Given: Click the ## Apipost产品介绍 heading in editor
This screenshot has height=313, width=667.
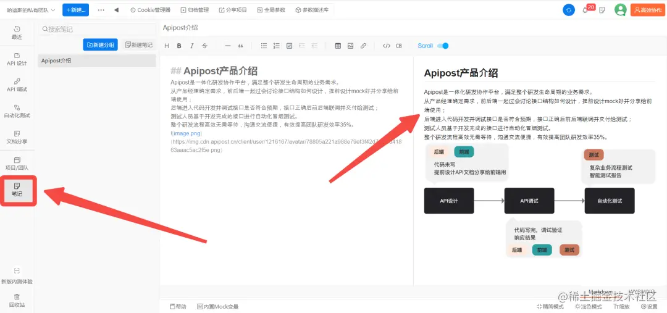Looking at the screenshot, I should click(214, 71).
